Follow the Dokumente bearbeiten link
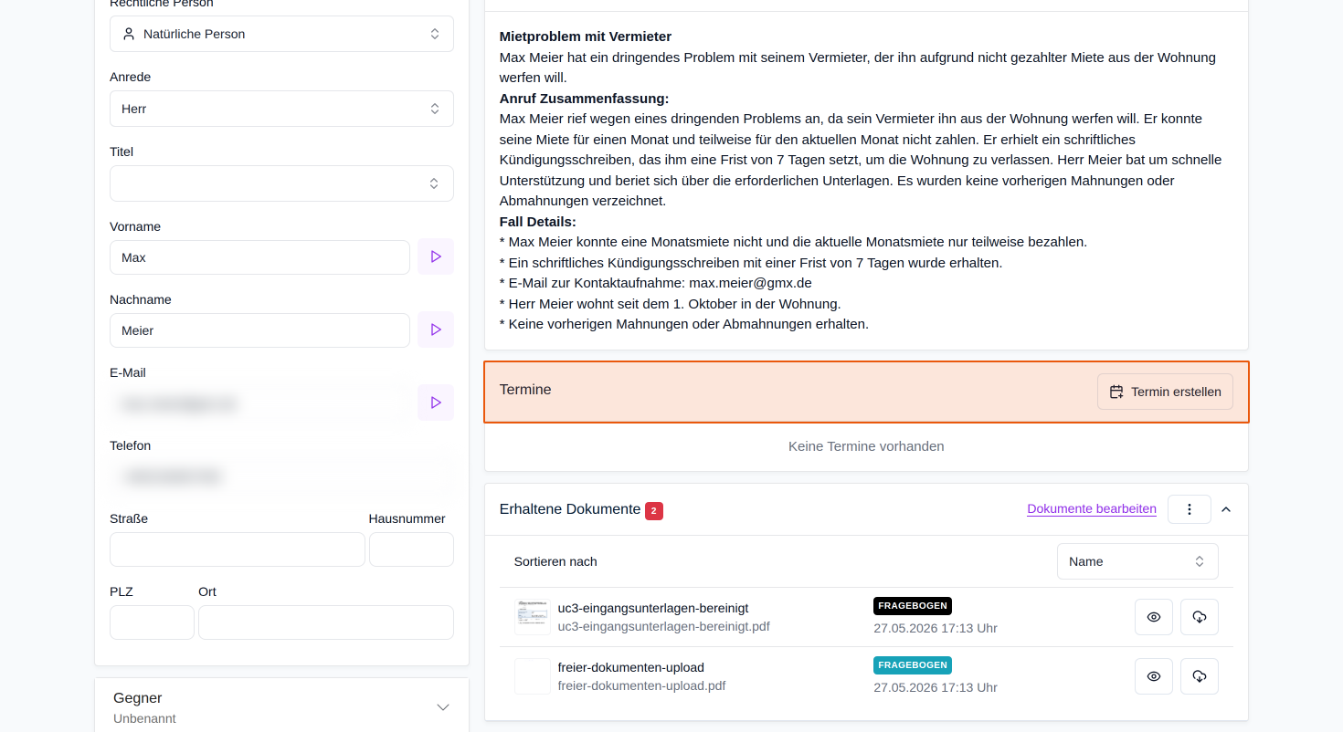1343x732 pixels. tap(1092, 509)
